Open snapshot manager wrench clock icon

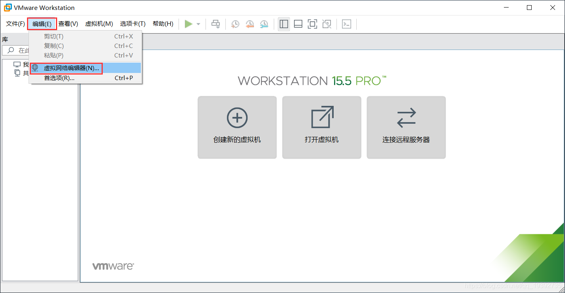pos(264,24)
